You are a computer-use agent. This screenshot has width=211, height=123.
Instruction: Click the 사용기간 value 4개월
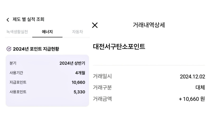pos(80,73)
